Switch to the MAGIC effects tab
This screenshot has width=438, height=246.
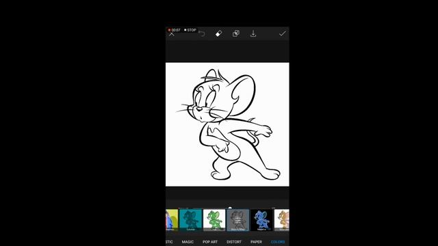click(188, 242)
